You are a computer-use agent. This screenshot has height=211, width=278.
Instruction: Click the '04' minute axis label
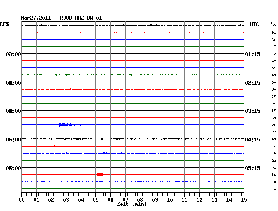[81, 200]
